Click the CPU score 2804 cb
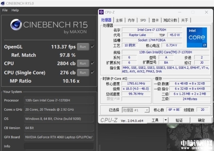Image resolution: width=214 pixels, height=151 pixels. 66,63
